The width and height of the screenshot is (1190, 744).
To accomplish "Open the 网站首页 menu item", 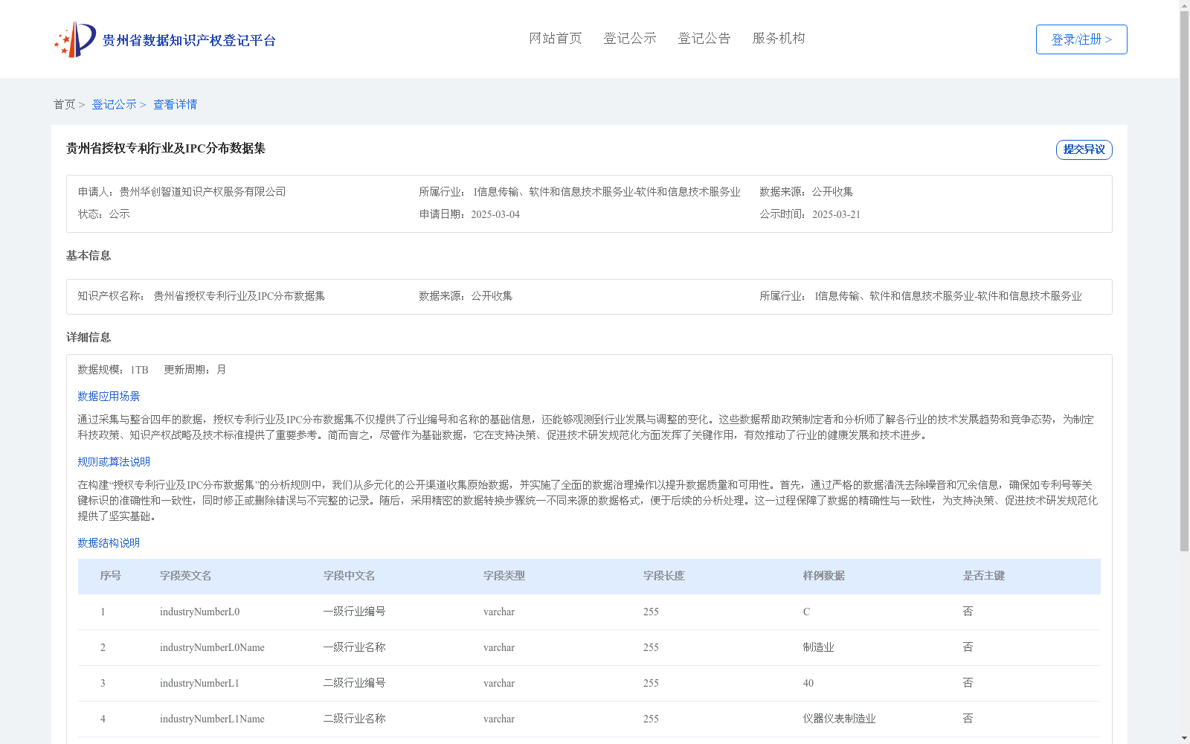I will 556,38.
